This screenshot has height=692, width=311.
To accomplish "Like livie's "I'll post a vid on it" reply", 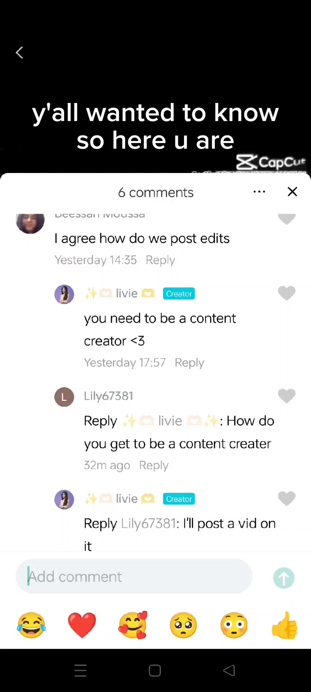I will tap(287, 499).
